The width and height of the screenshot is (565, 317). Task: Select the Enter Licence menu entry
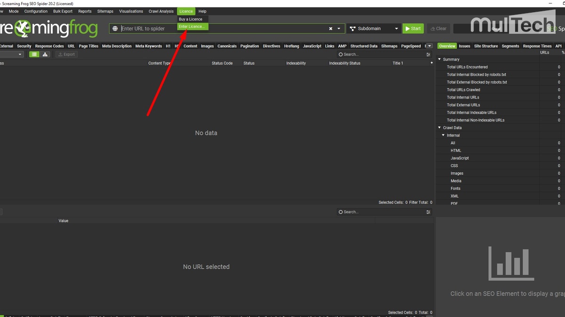coord(192,27)
